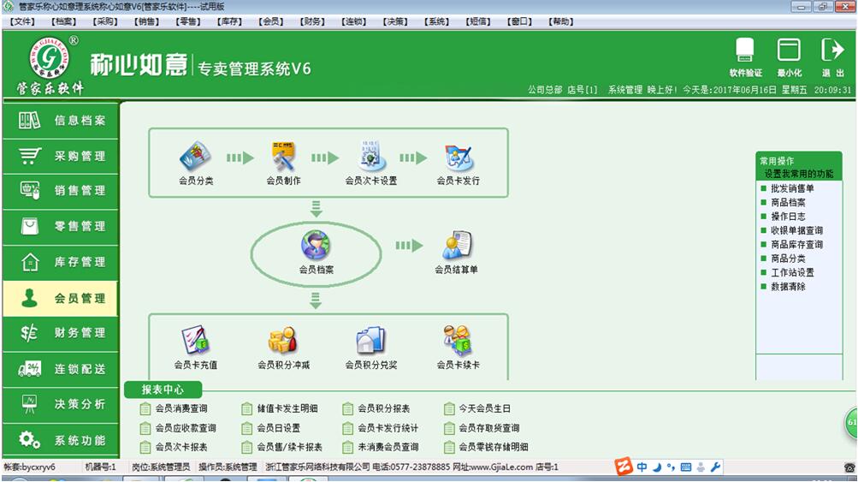Select 采购管理 in the sidebar

(61, 156)
